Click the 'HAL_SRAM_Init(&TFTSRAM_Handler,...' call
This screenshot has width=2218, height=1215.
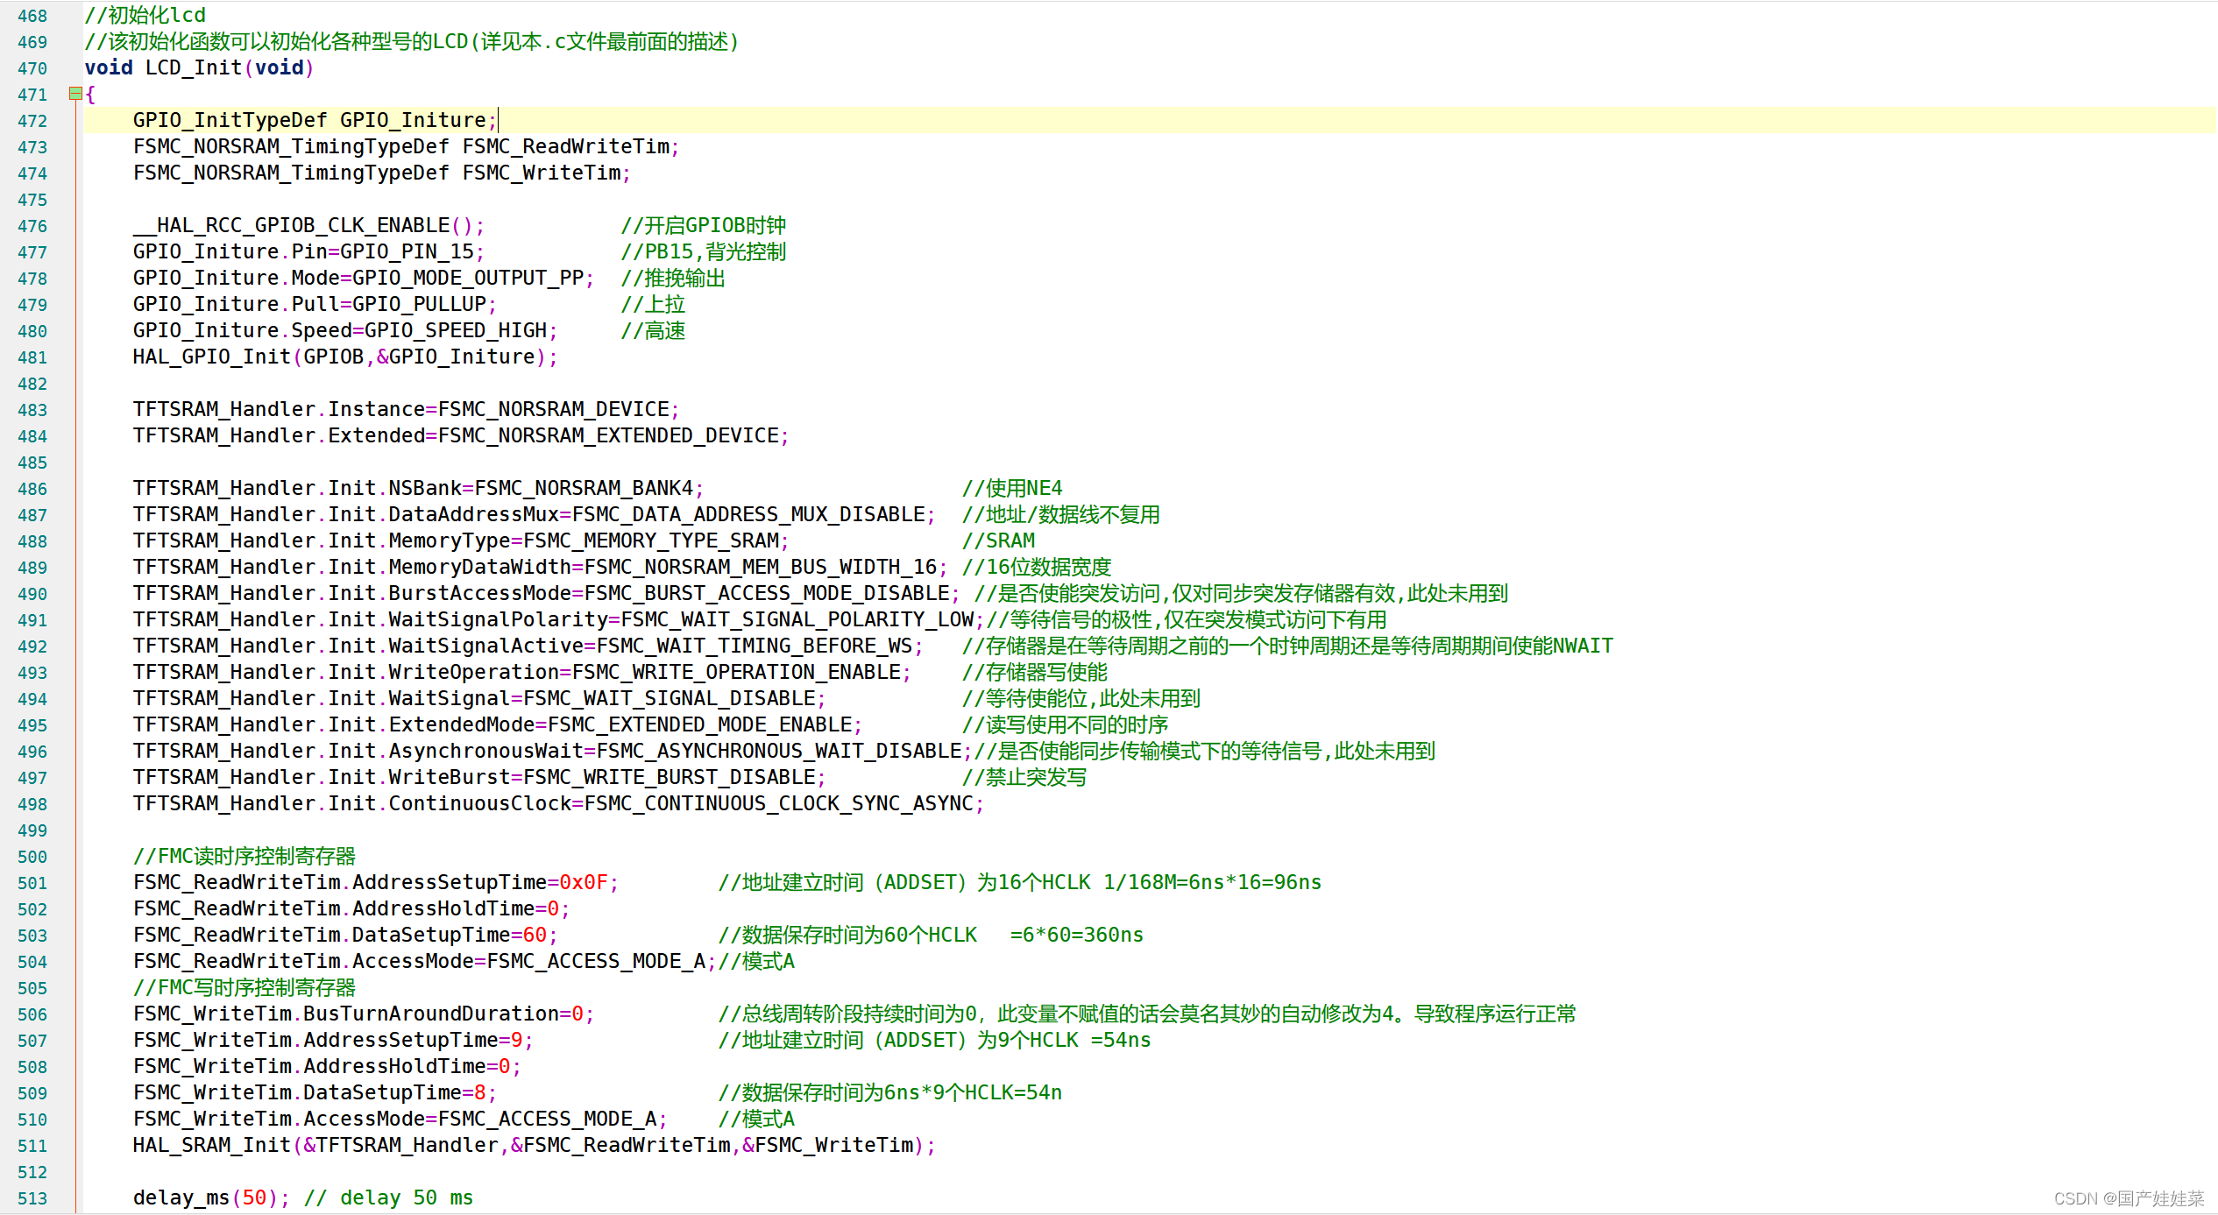535,1145
